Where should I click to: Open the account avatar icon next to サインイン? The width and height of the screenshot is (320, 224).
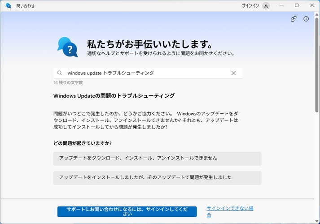point(266,6)
